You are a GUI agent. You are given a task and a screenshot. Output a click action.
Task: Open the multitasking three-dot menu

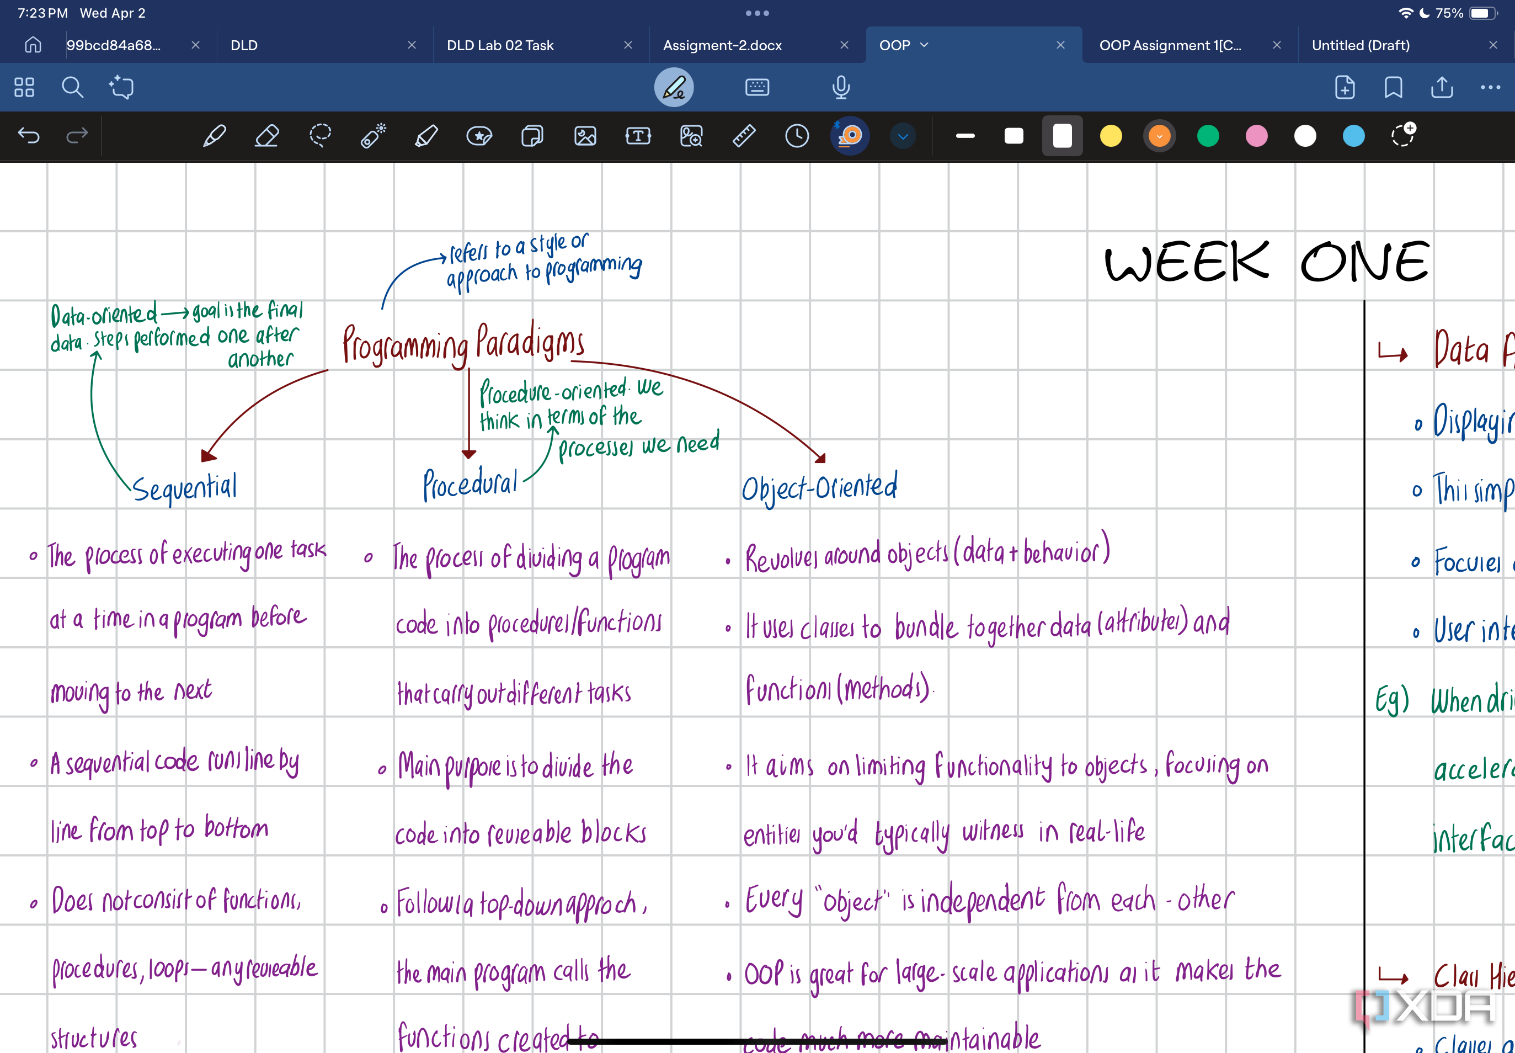coord(757,13)
